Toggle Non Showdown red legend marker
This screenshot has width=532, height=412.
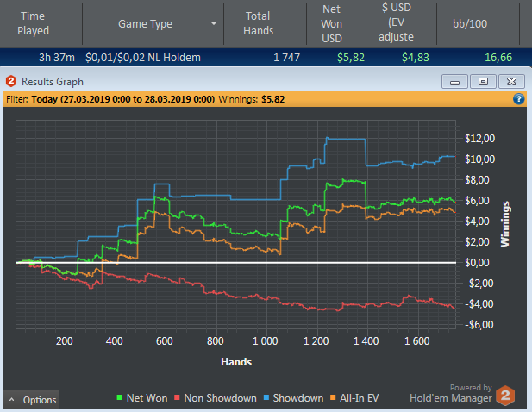pos(177,397)
